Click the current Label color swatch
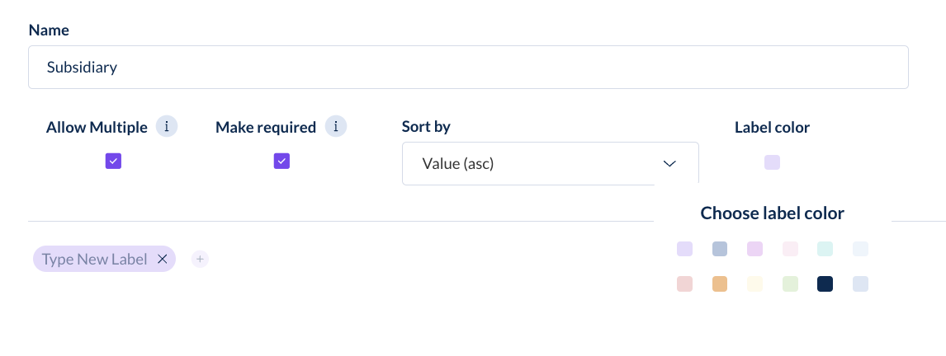This screenshot has width=946, height=356. 773,162
